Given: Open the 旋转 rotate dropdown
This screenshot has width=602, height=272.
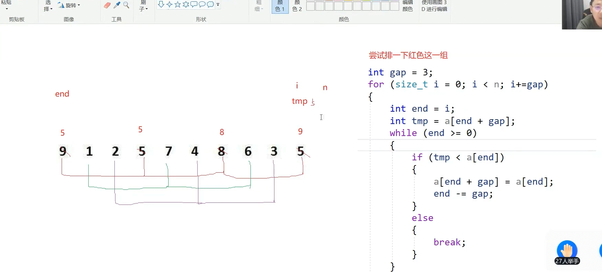Looking at the screenshot, I should coord(69,5).
